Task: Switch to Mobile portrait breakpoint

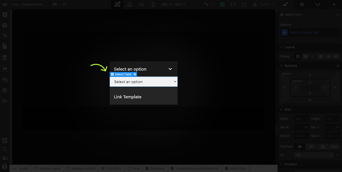Action: (x=154, y=4)
